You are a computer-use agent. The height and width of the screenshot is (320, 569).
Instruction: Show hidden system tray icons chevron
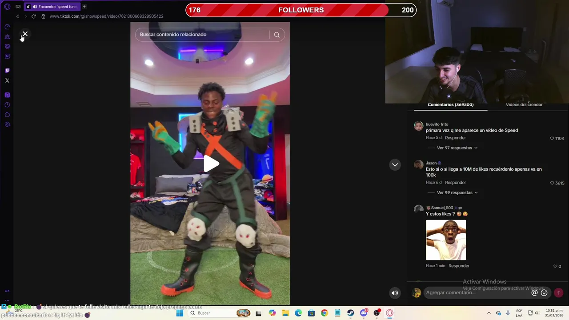click(489, 313)
